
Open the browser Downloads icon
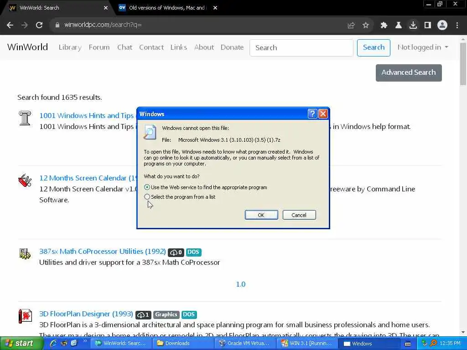click(413, 26)
